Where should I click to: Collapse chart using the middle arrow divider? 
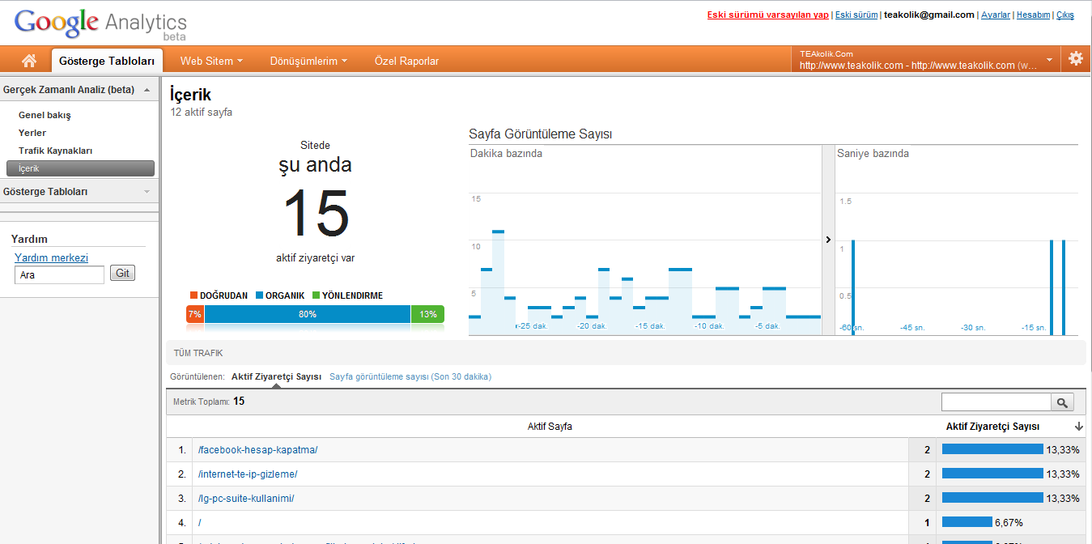pyautogui.click(x=828, y=240)
